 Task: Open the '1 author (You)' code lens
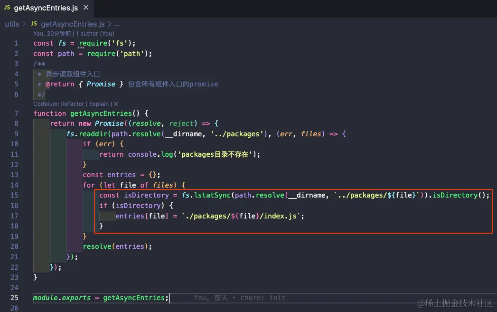95,34
